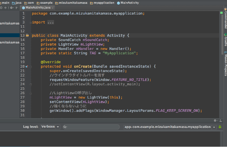Click 'new LightView(this)' on line 27
This screenshot has width=227, height=147.
pos(99,97)
